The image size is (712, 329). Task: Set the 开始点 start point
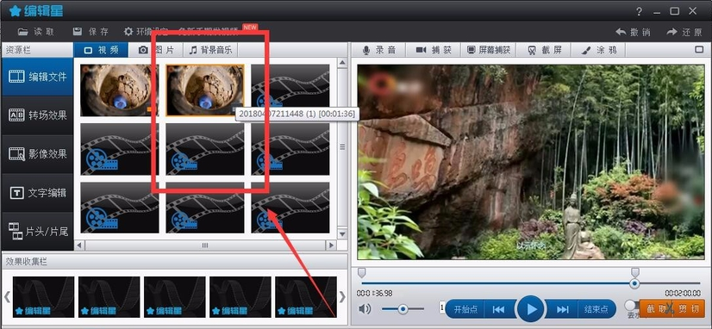(465, 309)
